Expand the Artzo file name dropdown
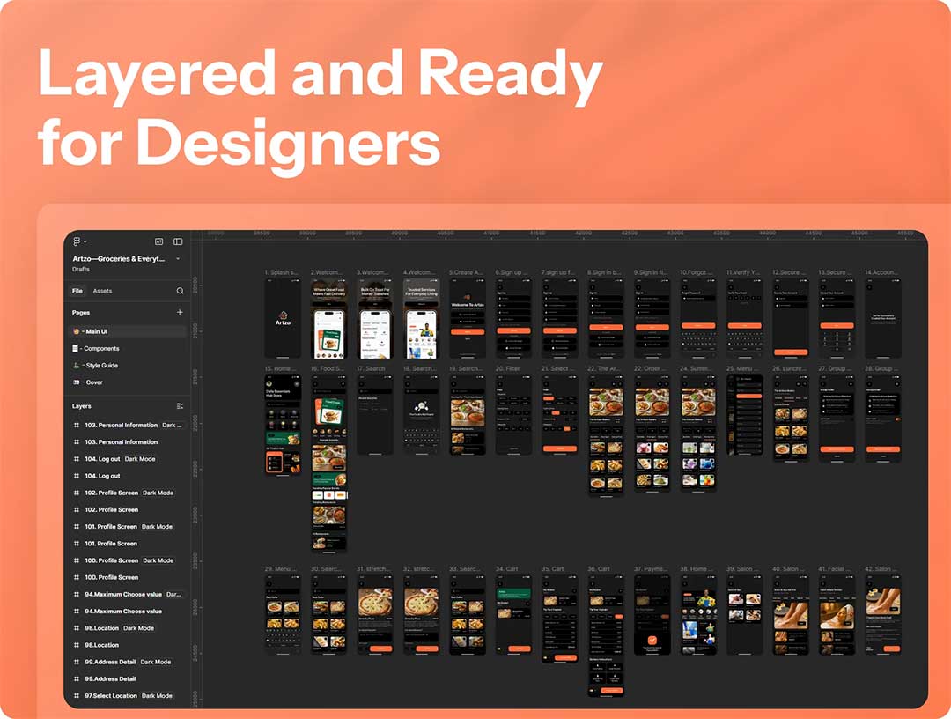Screen dimensions: 951x719 click(x=178, y=259)
